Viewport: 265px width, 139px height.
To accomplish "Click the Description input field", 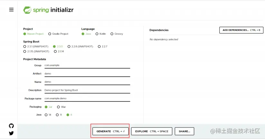I will 87,91.
